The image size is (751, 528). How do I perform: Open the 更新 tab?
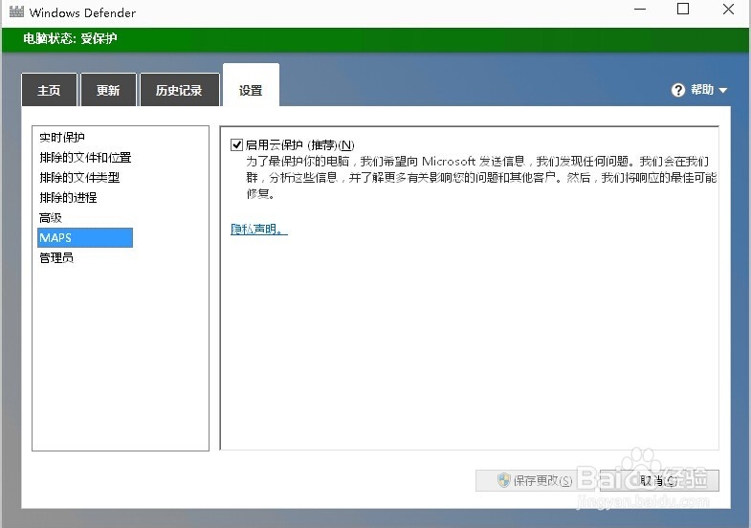[x=109, y=90]
